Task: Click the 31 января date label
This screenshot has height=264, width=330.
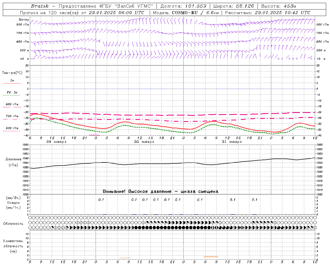Action: (x=232, y=142)
